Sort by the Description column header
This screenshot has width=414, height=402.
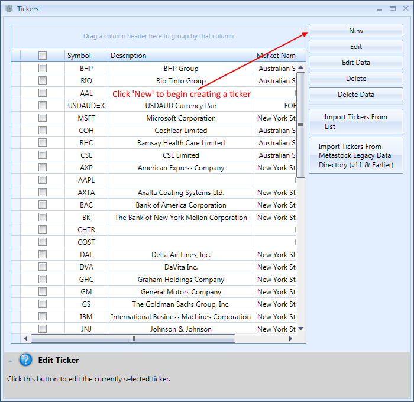pyautogui.click(x=181, y=56)
